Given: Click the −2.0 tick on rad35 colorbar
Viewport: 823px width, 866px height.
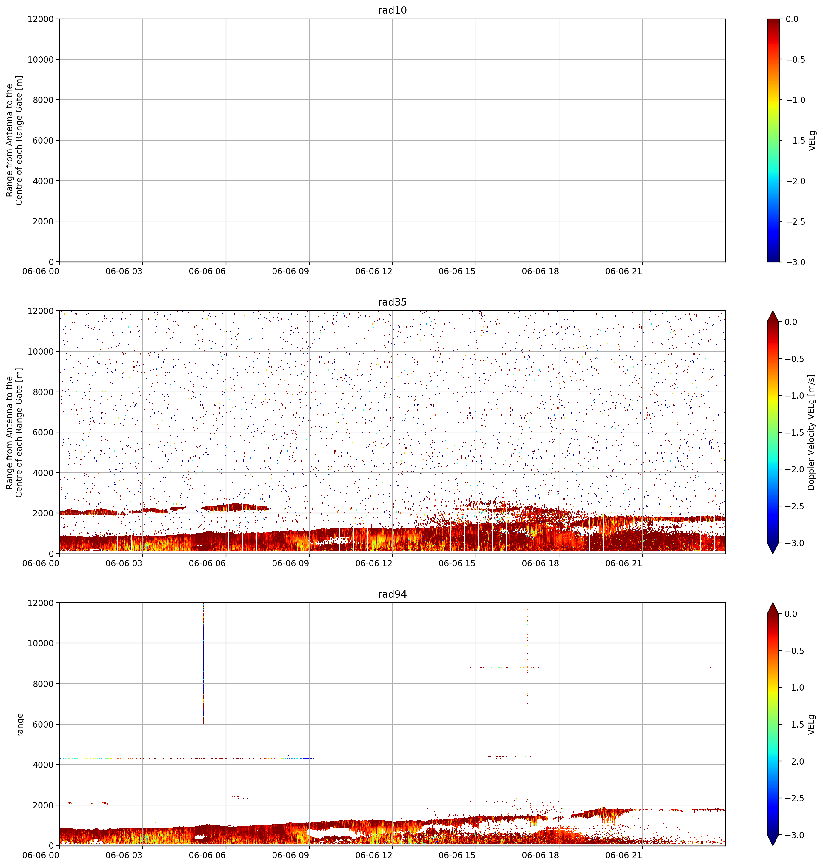Looking at the screenshot, I should tap(795, 470).
